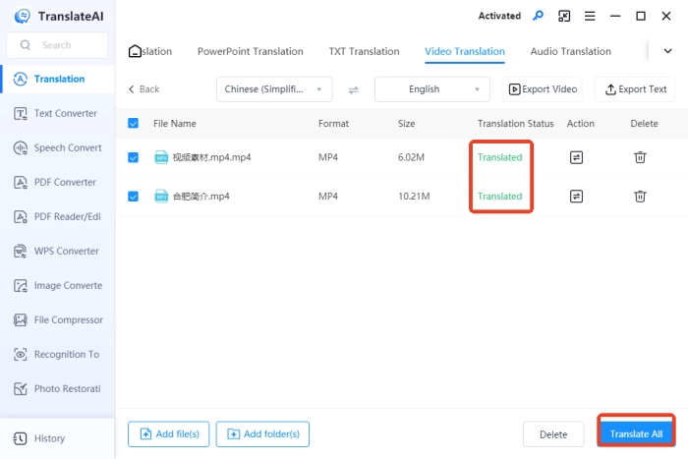The height and width of the screenshot is (459, 688).
Task: Switch to Audio Translation tab
Action: pyautogui.click(x=570, y=51)
